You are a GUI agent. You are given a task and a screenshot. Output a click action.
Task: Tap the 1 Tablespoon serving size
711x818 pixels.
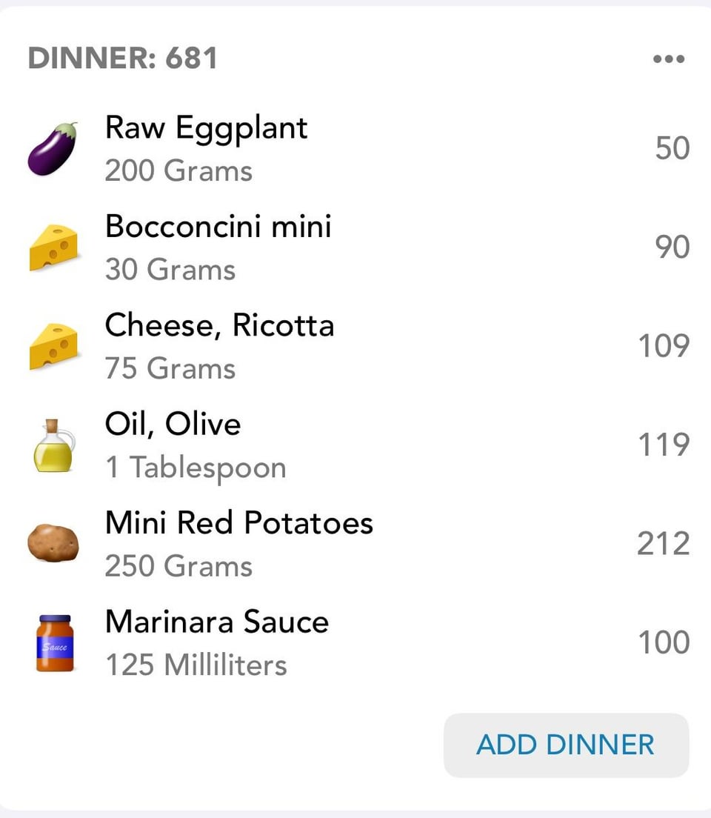click(x=196, y=468)
